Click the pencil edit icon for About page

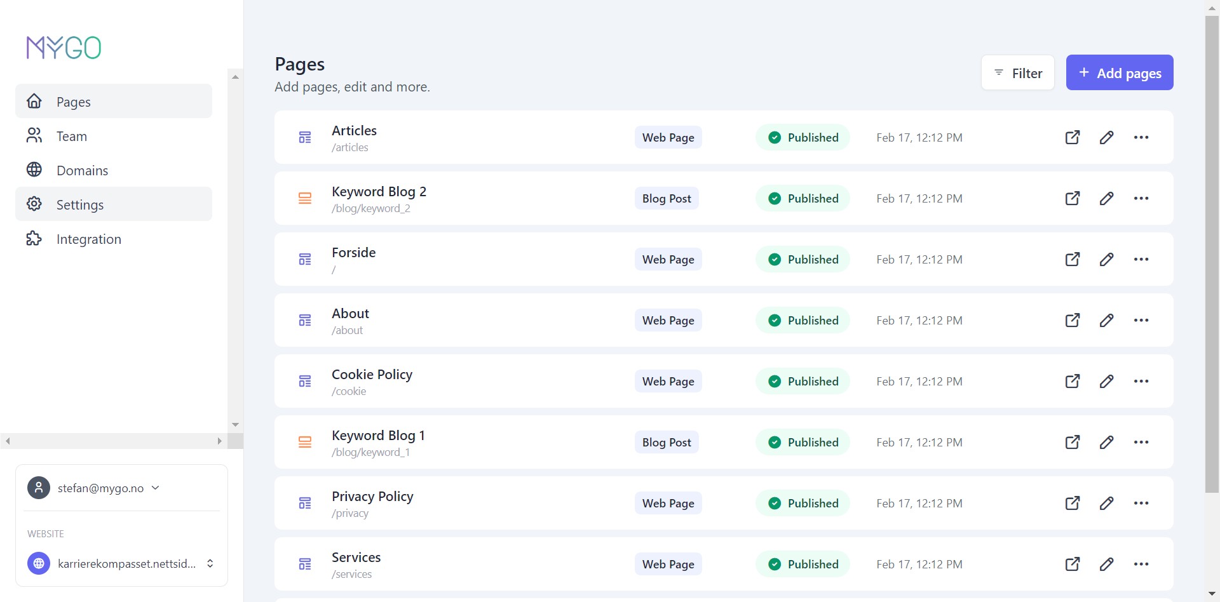pyautogui.click(x=1106, y=320)
